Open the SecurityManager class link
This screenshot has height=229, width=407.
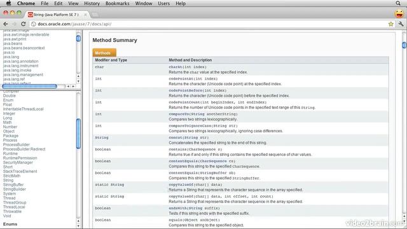pyautogui.click(x=18, y=162)
